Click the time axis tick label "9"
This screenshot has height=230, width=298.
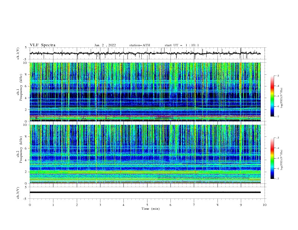[x=241, y=205]
